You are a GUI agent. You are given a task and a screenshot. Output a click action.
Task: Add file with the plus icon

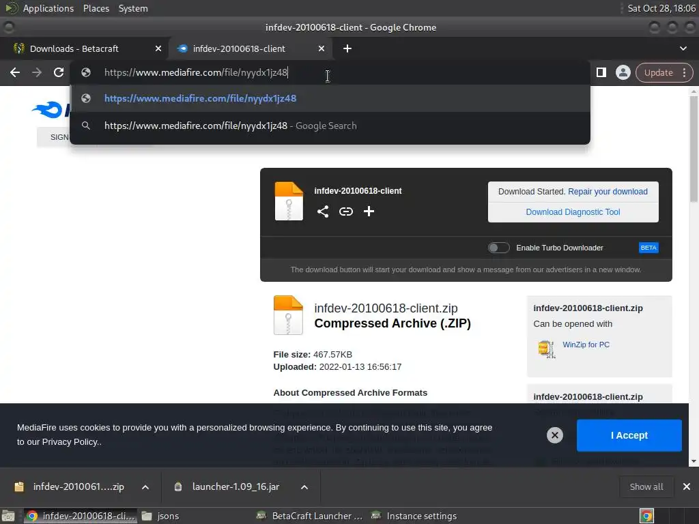pos(369,212)
